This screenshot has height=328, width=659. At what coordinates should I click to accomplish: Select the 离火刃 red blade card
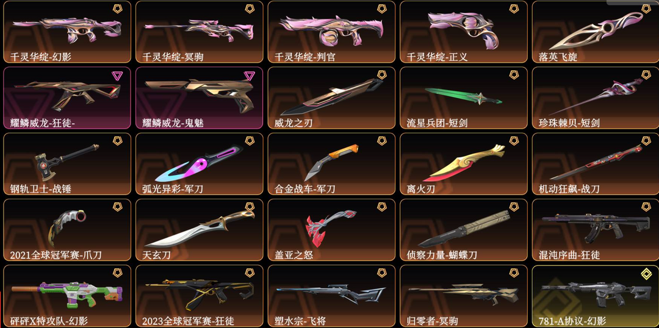click(464, 164)
